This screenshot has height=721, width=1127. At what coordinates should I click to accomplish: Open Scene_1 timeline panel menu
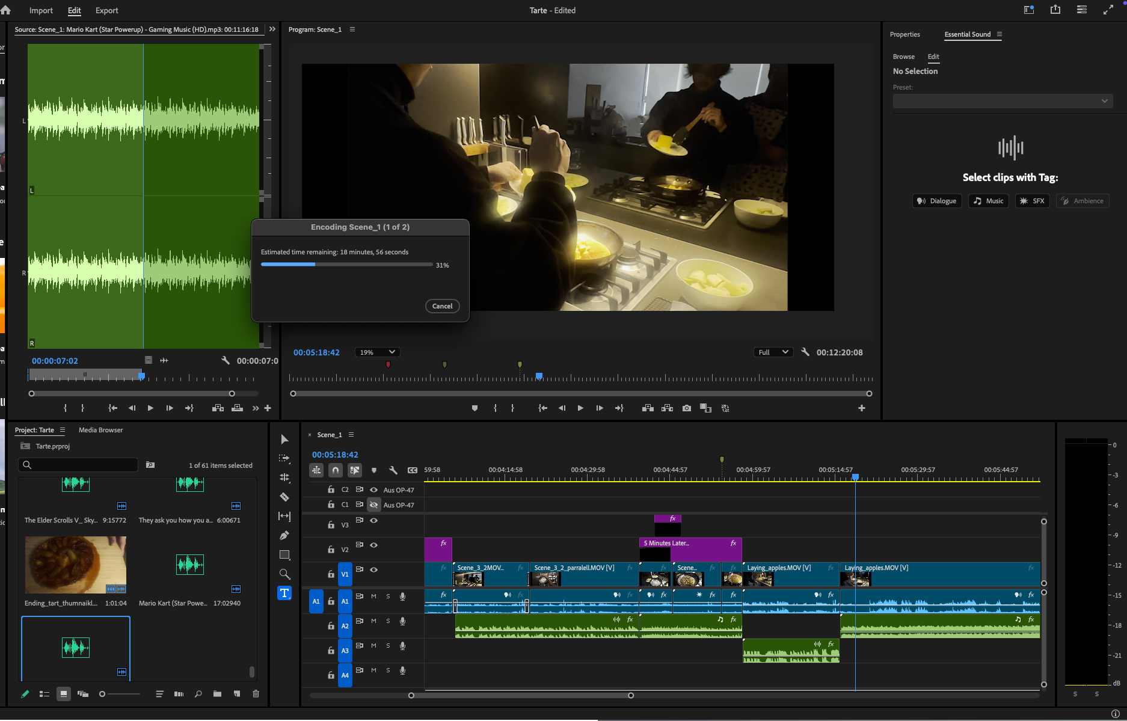point(351,435)
